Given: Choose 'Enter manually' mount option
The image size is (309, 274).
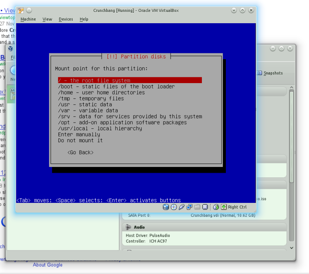Looking at the screenshot, I should [x=79, y=134].
